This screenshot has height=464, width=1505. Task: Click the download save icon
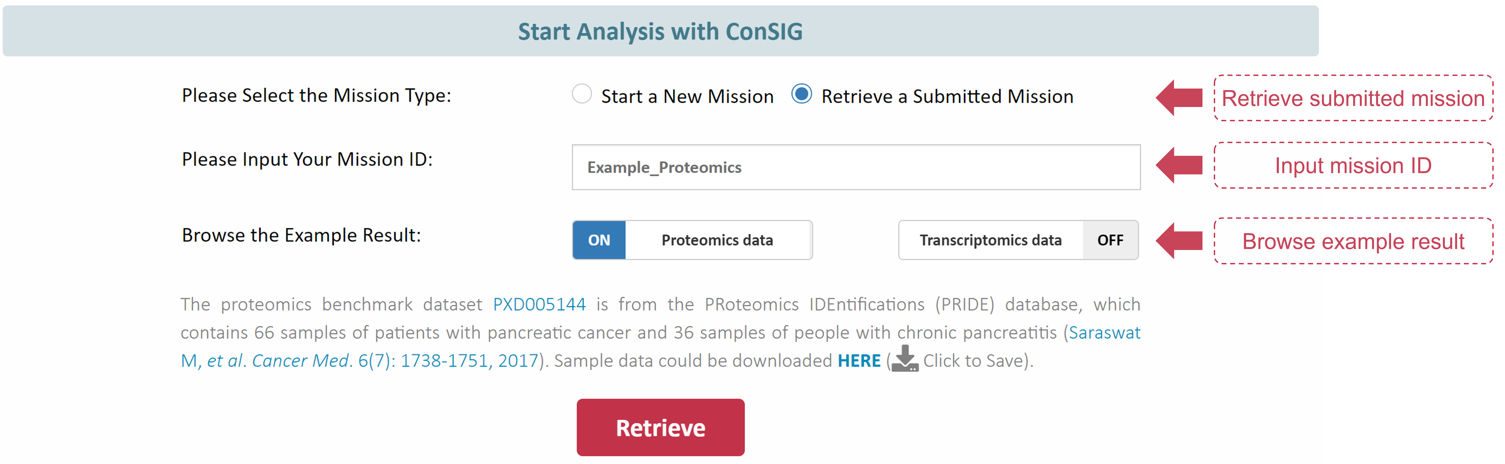[905, 358]
